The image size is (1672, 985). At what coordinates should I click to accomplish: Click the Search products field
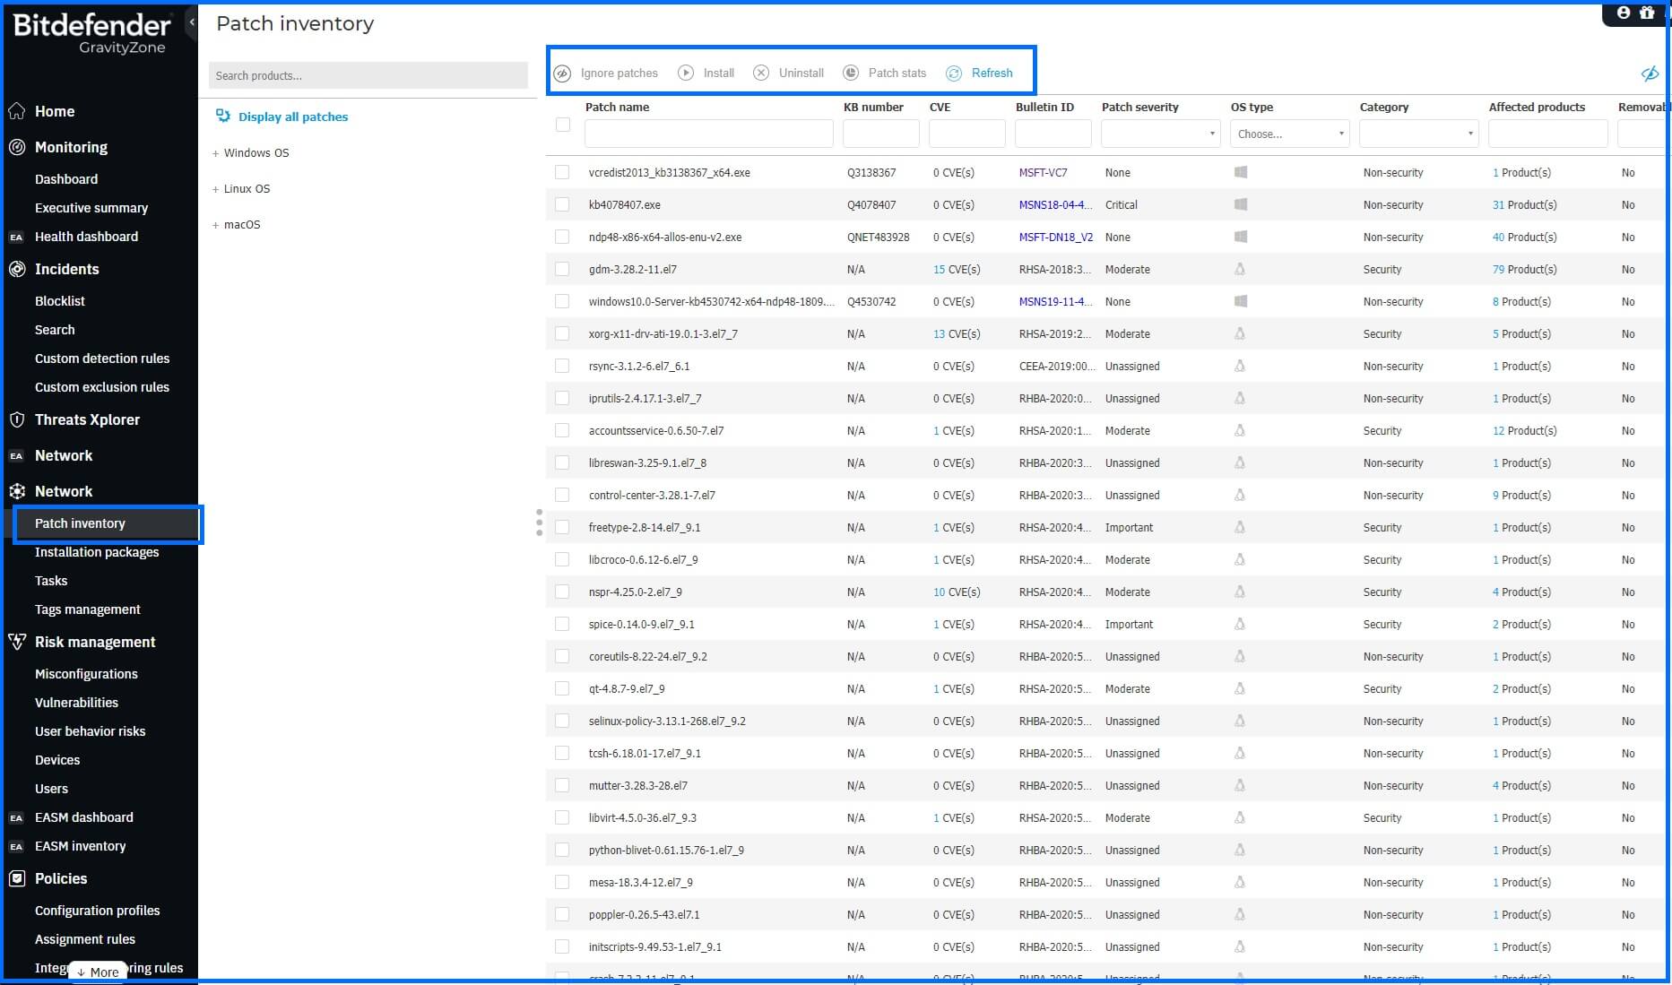pyautogui.click(x=368, y=75)
